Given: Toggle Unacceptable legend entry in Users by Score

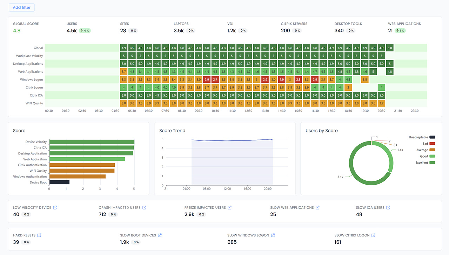Looking at the screenshot, I should point(422,137).
